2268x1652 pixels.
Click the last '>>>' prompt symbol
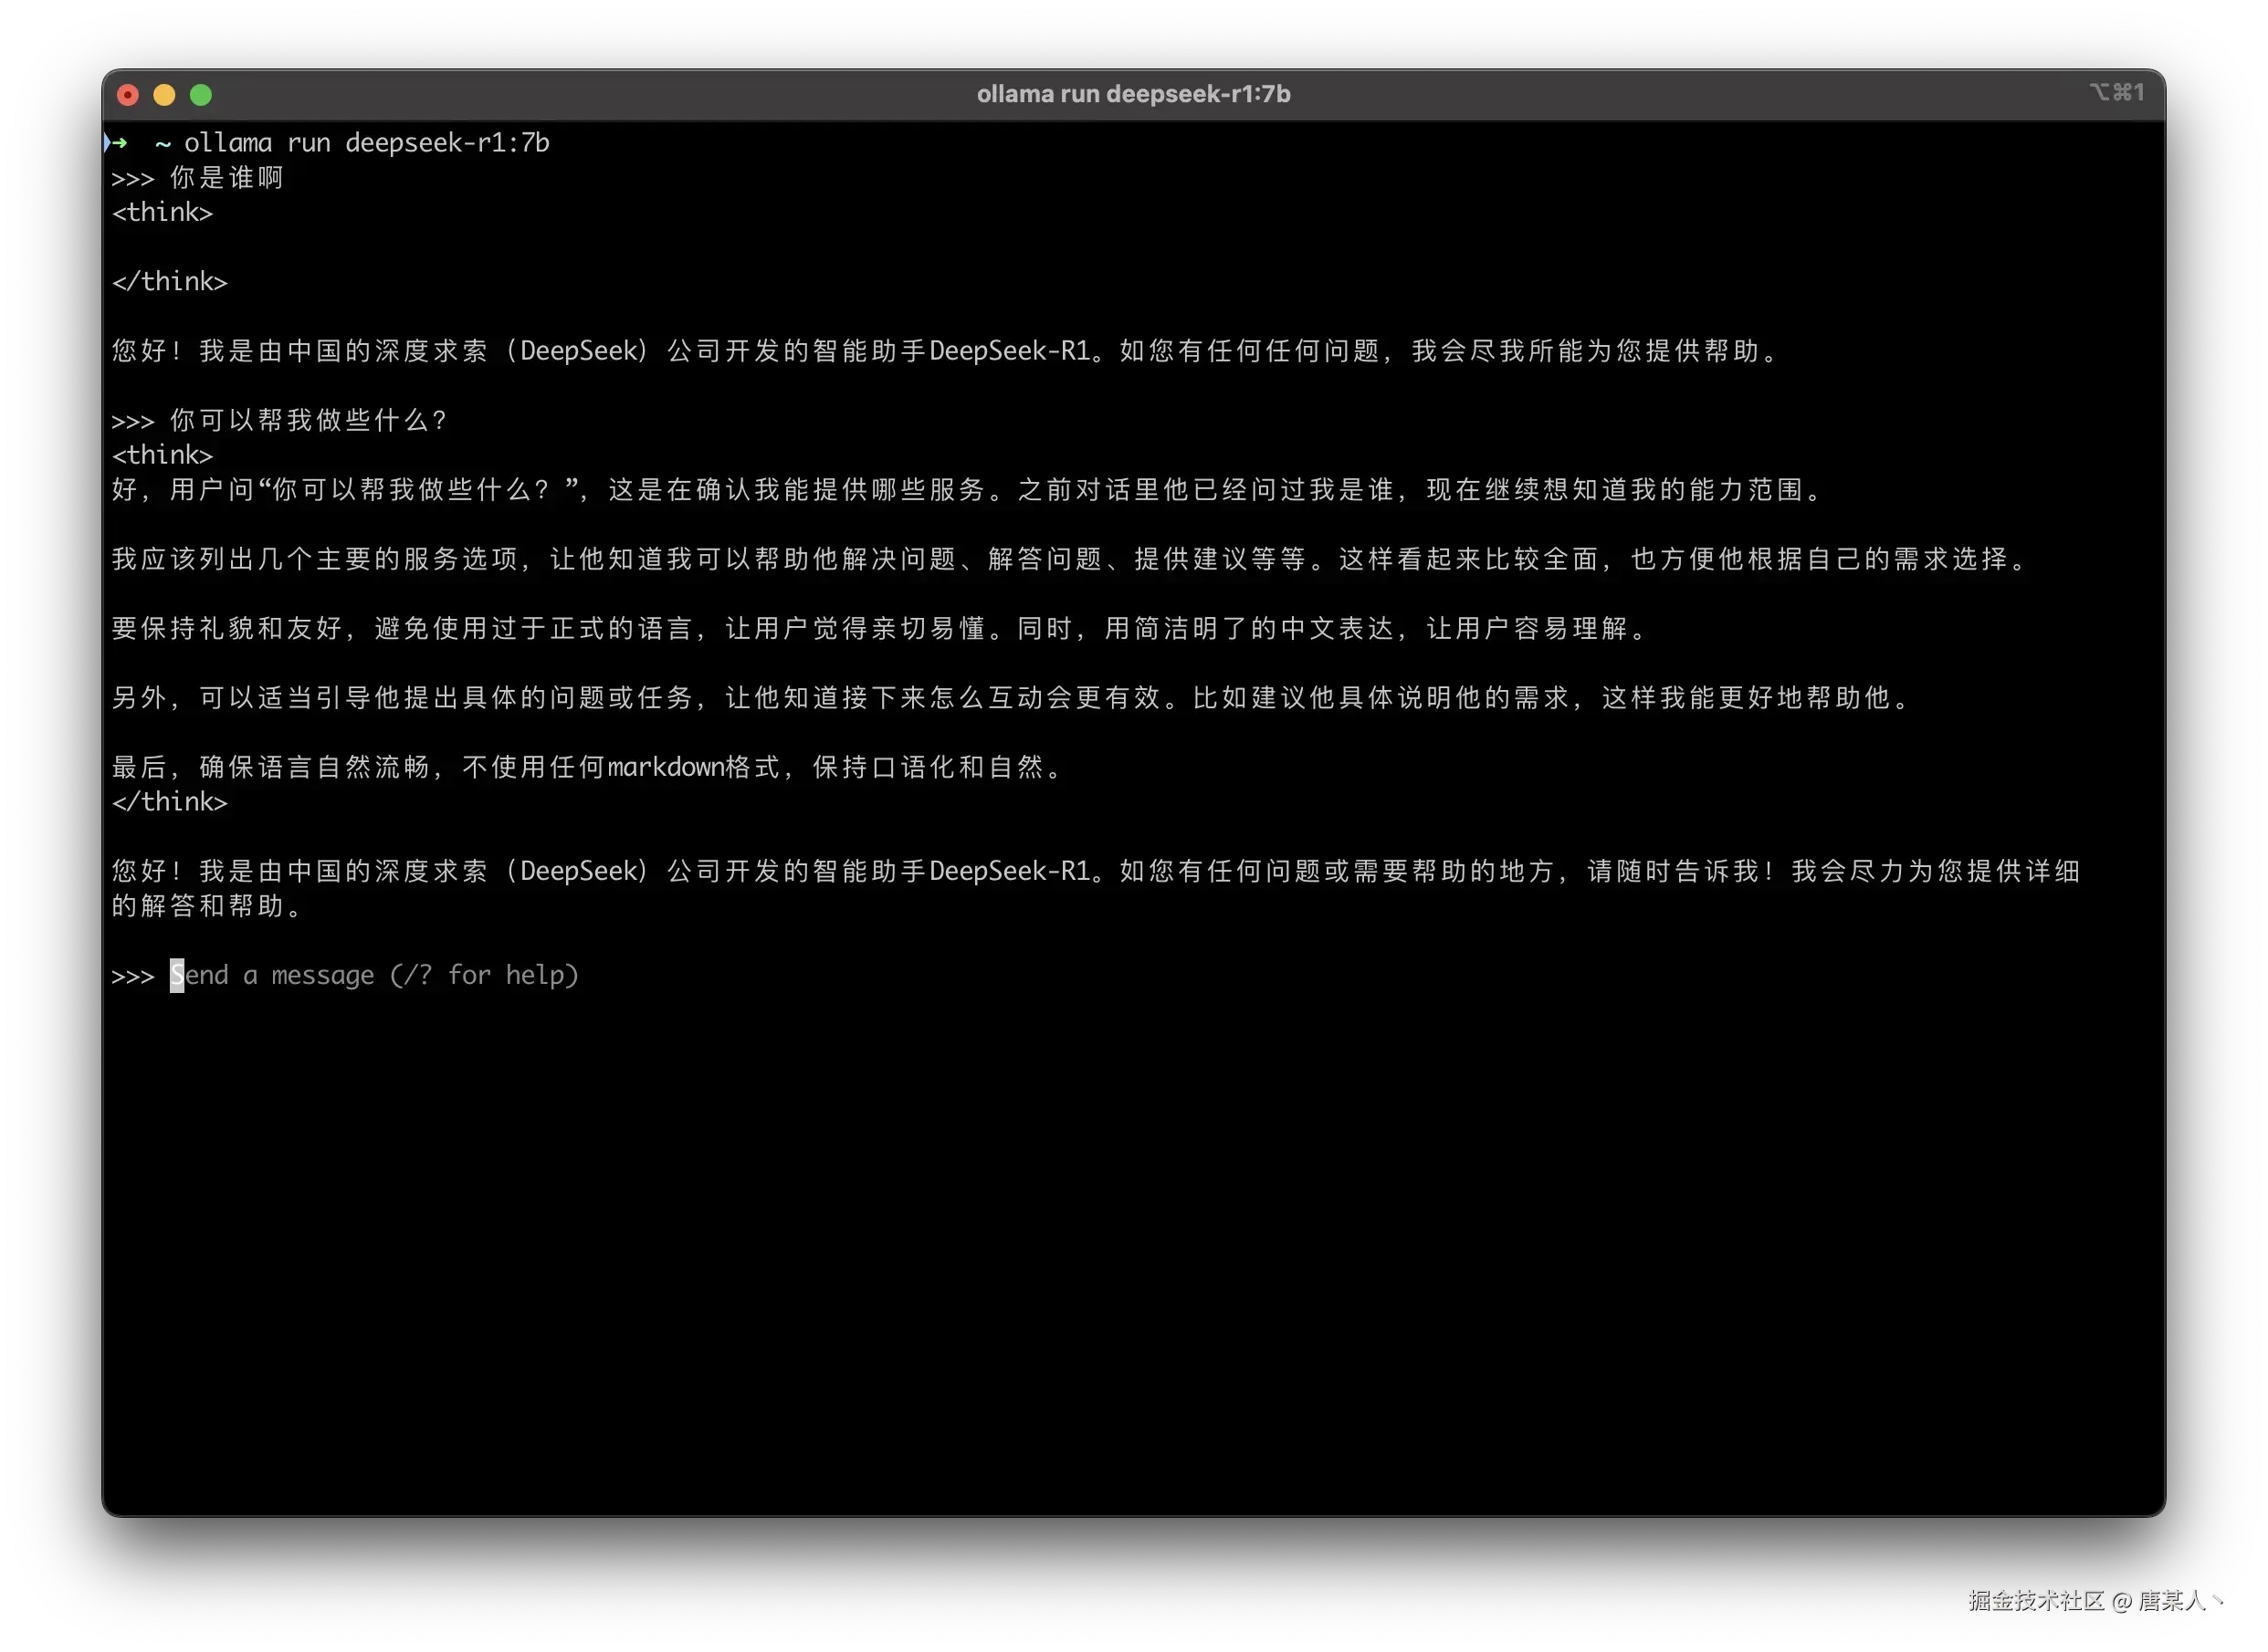133,976
